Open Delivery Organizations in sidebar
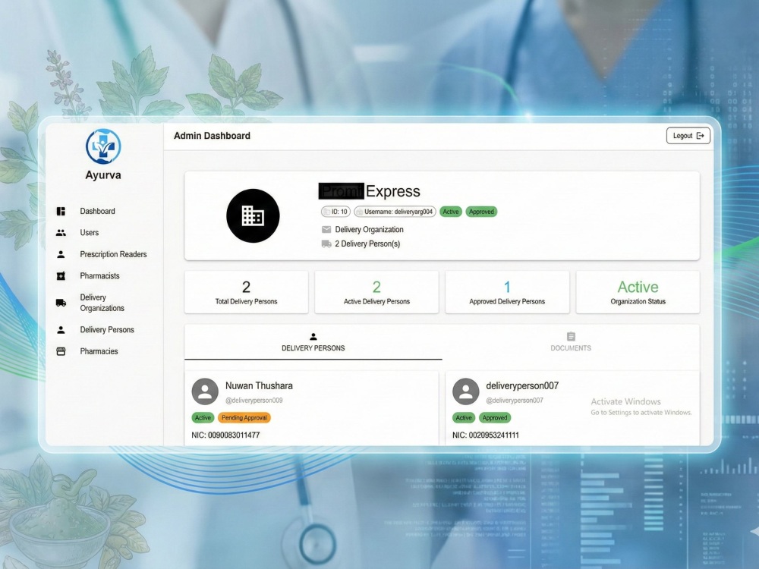The height and width of the screenshot is (569, 759). [102, 303]
